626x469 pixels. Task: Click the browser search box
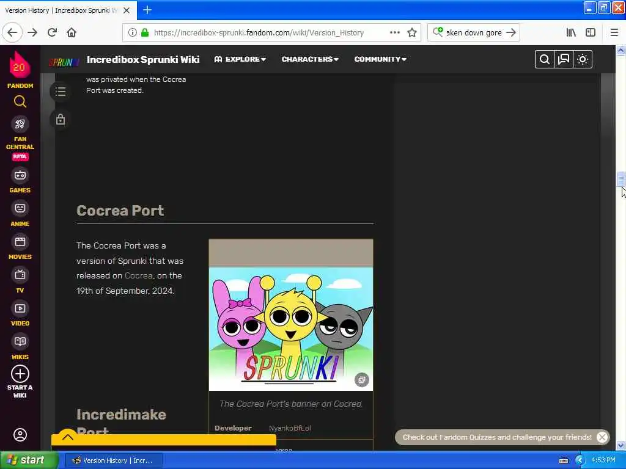(x=474, y=32)
